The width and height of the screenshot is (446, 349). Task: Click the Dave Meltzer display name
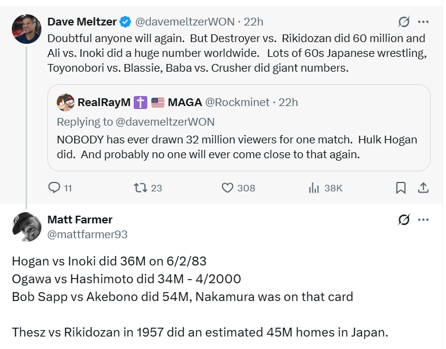[82, 22]
